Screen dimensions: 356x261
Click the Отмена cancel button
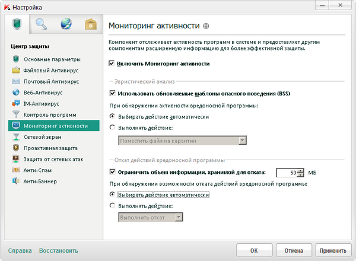(x=294, y=250)
